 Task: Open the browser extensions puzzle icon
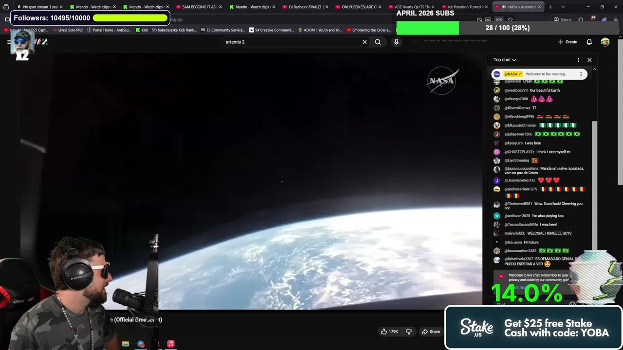[580, 19]
